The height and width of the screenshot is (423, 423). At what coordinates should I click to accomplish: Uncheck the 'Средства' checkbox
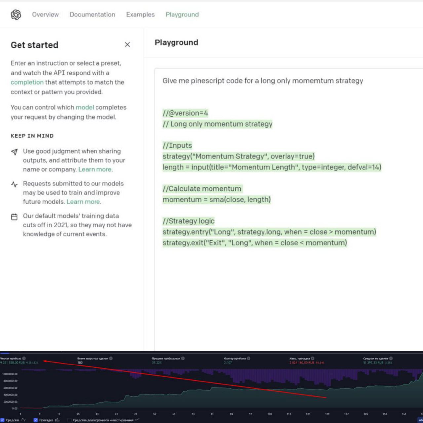coord(2,420)
